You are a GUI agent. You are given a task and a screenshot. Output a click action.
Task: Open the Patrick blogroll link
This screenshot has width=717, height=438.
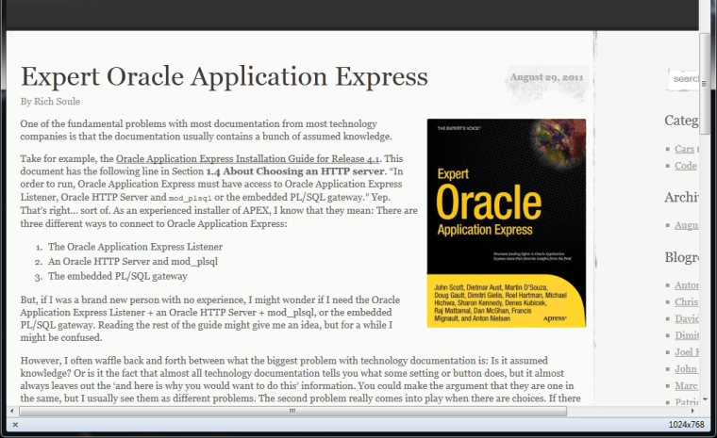(x=687, y=402)
